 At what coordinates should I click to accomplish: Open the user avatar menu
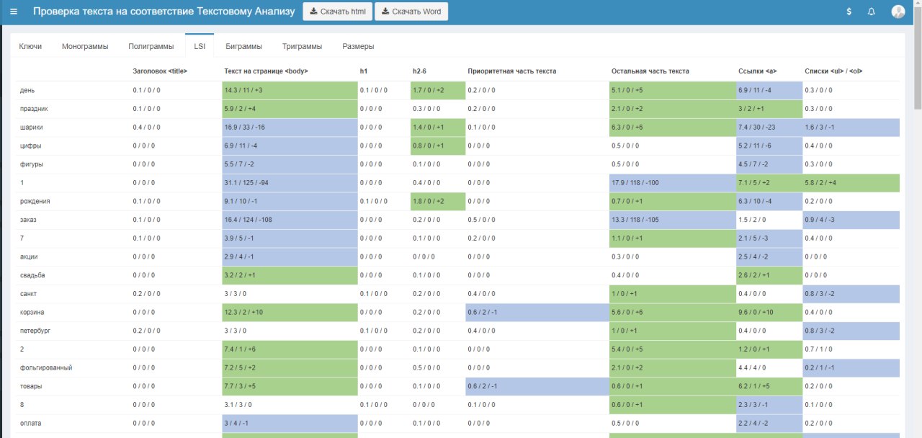898,12
